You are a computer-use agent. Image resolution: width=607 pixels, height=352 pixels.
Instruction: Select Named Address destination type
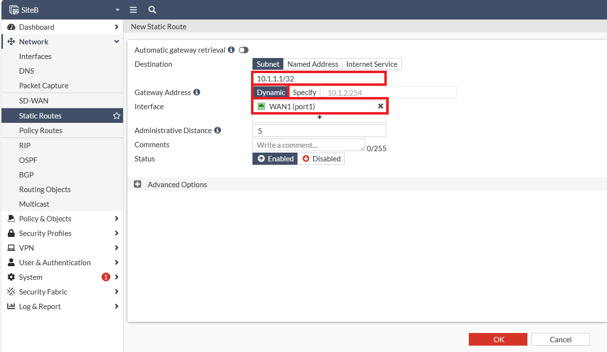(x=313, y=64)
